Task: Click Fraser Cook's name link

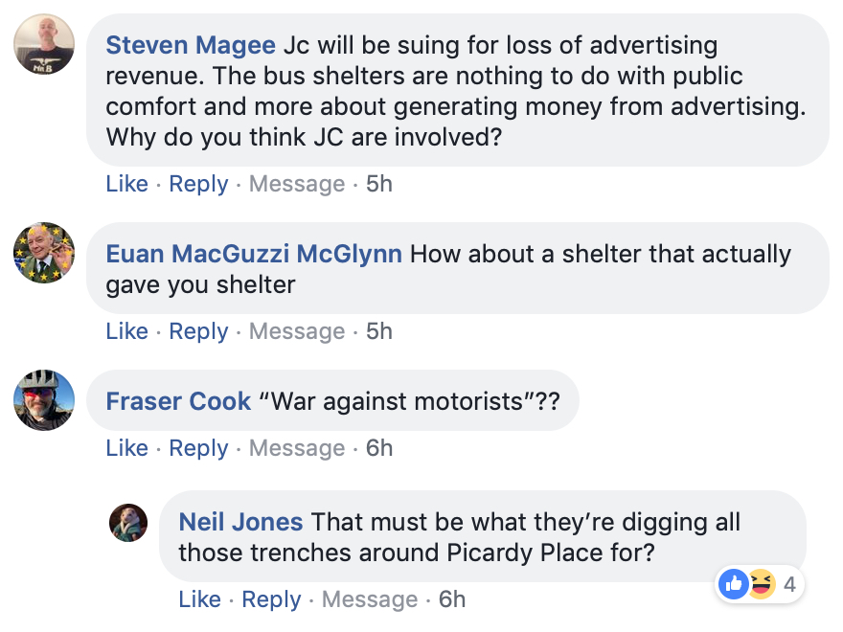Action: pyautogui.click(x=178, y=400)
